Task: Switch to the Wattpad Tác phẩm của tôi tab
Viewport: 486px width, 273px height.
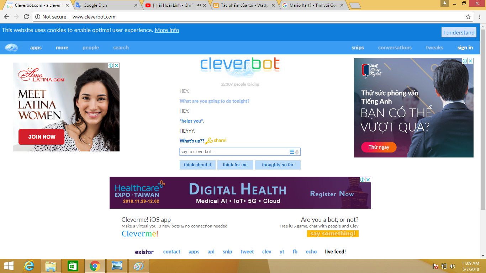Action: (244, 5)
